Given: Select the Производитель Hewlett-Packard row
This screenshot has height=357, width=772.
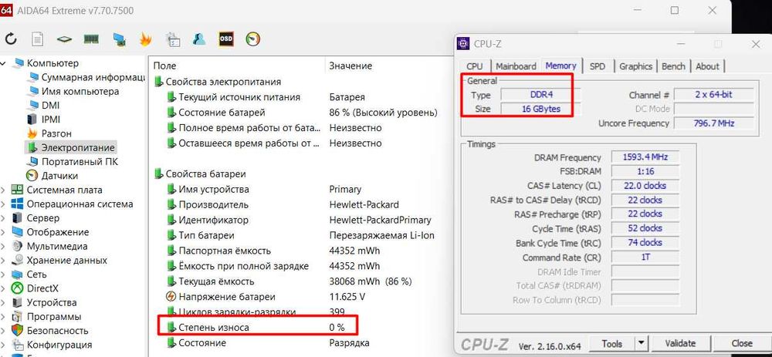Looking at the screenshot, I should pos(303,204).
